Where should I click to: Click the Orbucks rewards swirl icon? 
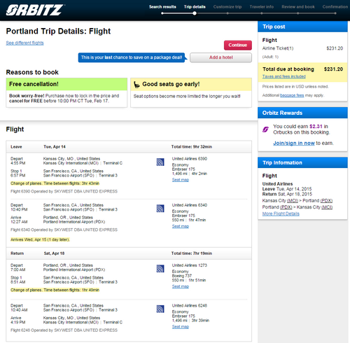(265, 129)
